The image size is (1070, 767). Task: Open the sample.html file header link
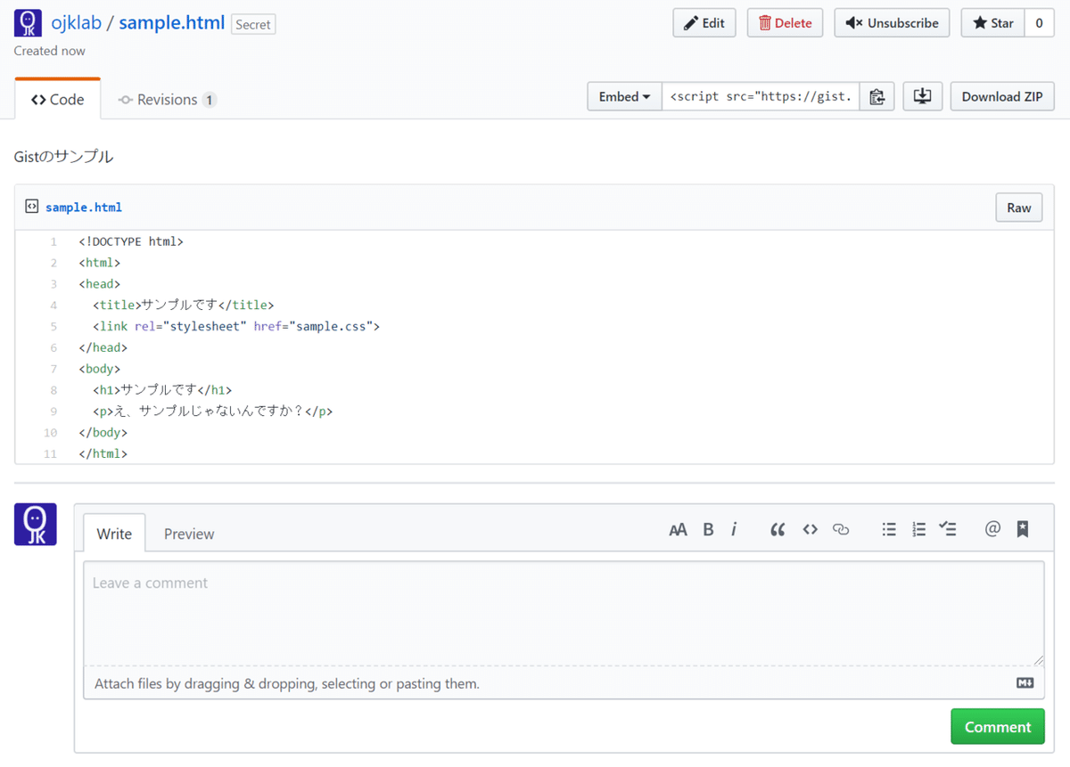(84, 207)
